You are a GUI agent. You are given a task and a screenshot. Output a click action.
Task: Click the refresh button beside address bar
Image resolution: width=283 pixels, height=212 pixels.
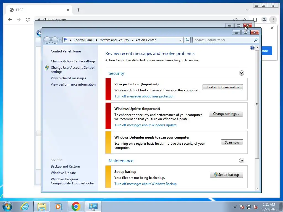(x=187, y=40)
